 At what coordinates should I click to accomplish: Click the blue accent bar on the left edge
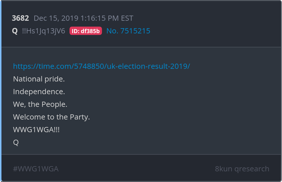[x=1, y=91]
